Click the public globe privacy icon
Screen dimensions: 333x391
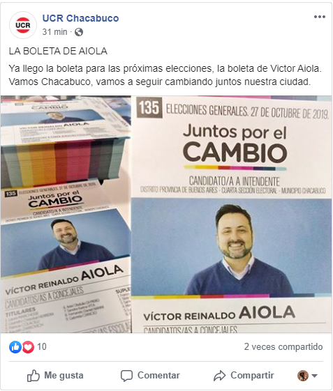79,32
